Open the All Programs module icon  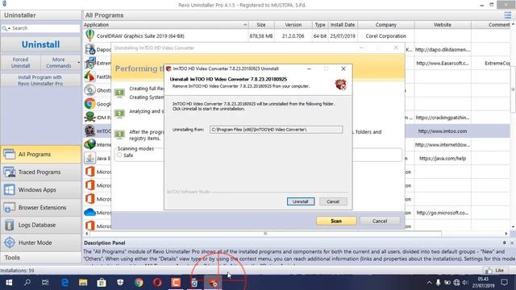point(9,154)
